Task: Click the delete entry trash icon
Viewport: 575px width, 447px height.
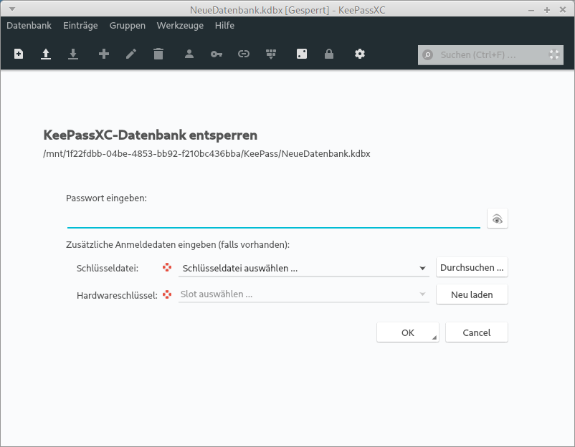Action: [x=158, y=54]
